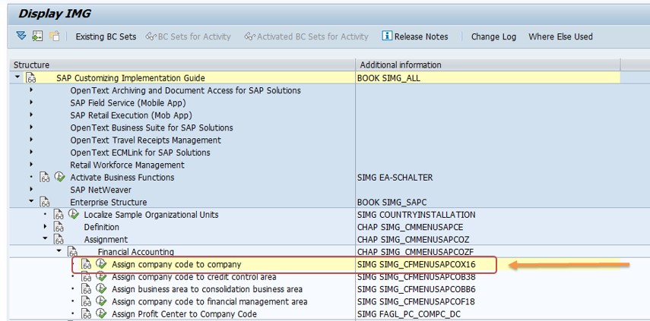Open documentation for Assign business area to consolidation business area

click(x=86, y=289)
